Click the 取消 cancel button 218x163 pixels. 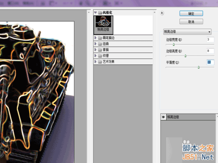click(191, 22)
